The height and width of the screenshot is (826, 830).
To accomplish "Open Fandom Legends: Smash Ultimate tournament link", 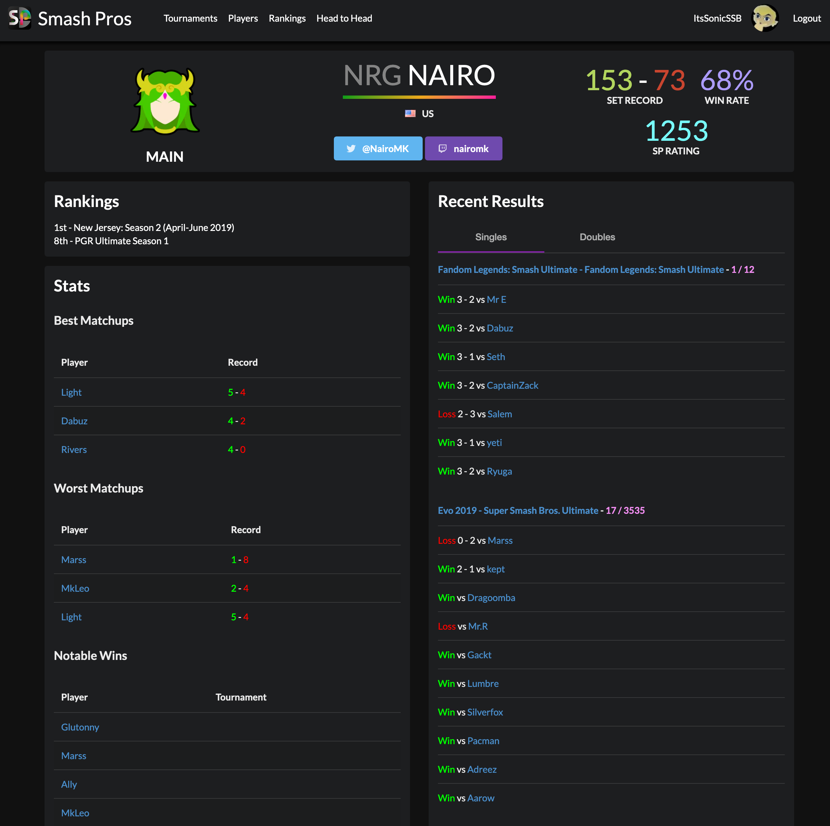I will 581,270.
